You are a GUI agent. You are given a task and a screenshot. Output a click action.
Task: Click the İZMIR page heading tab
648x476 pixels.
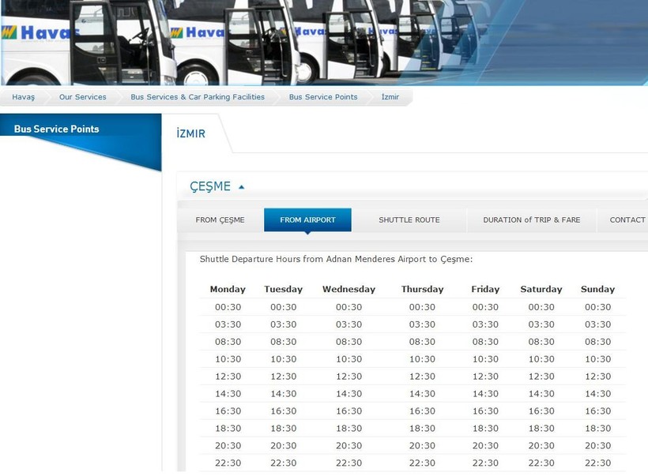point(191,134)
